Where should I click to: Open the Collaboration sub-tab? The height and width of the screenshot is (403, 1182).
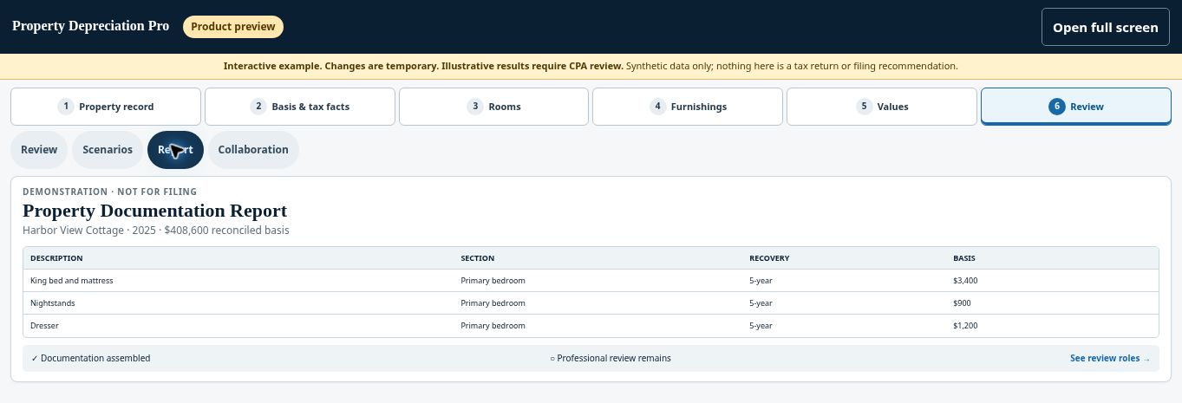click(253, 150)
